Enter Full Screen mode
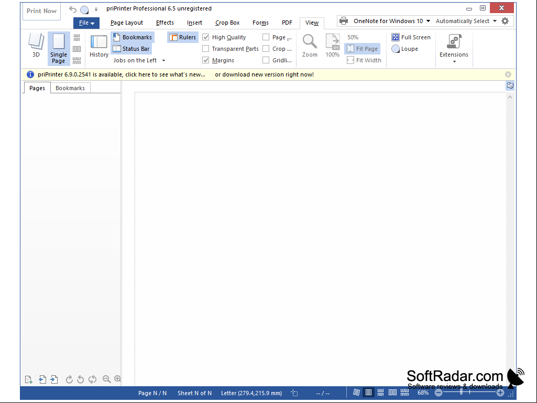Screen dimensions: 537x403 click(411, 37)
